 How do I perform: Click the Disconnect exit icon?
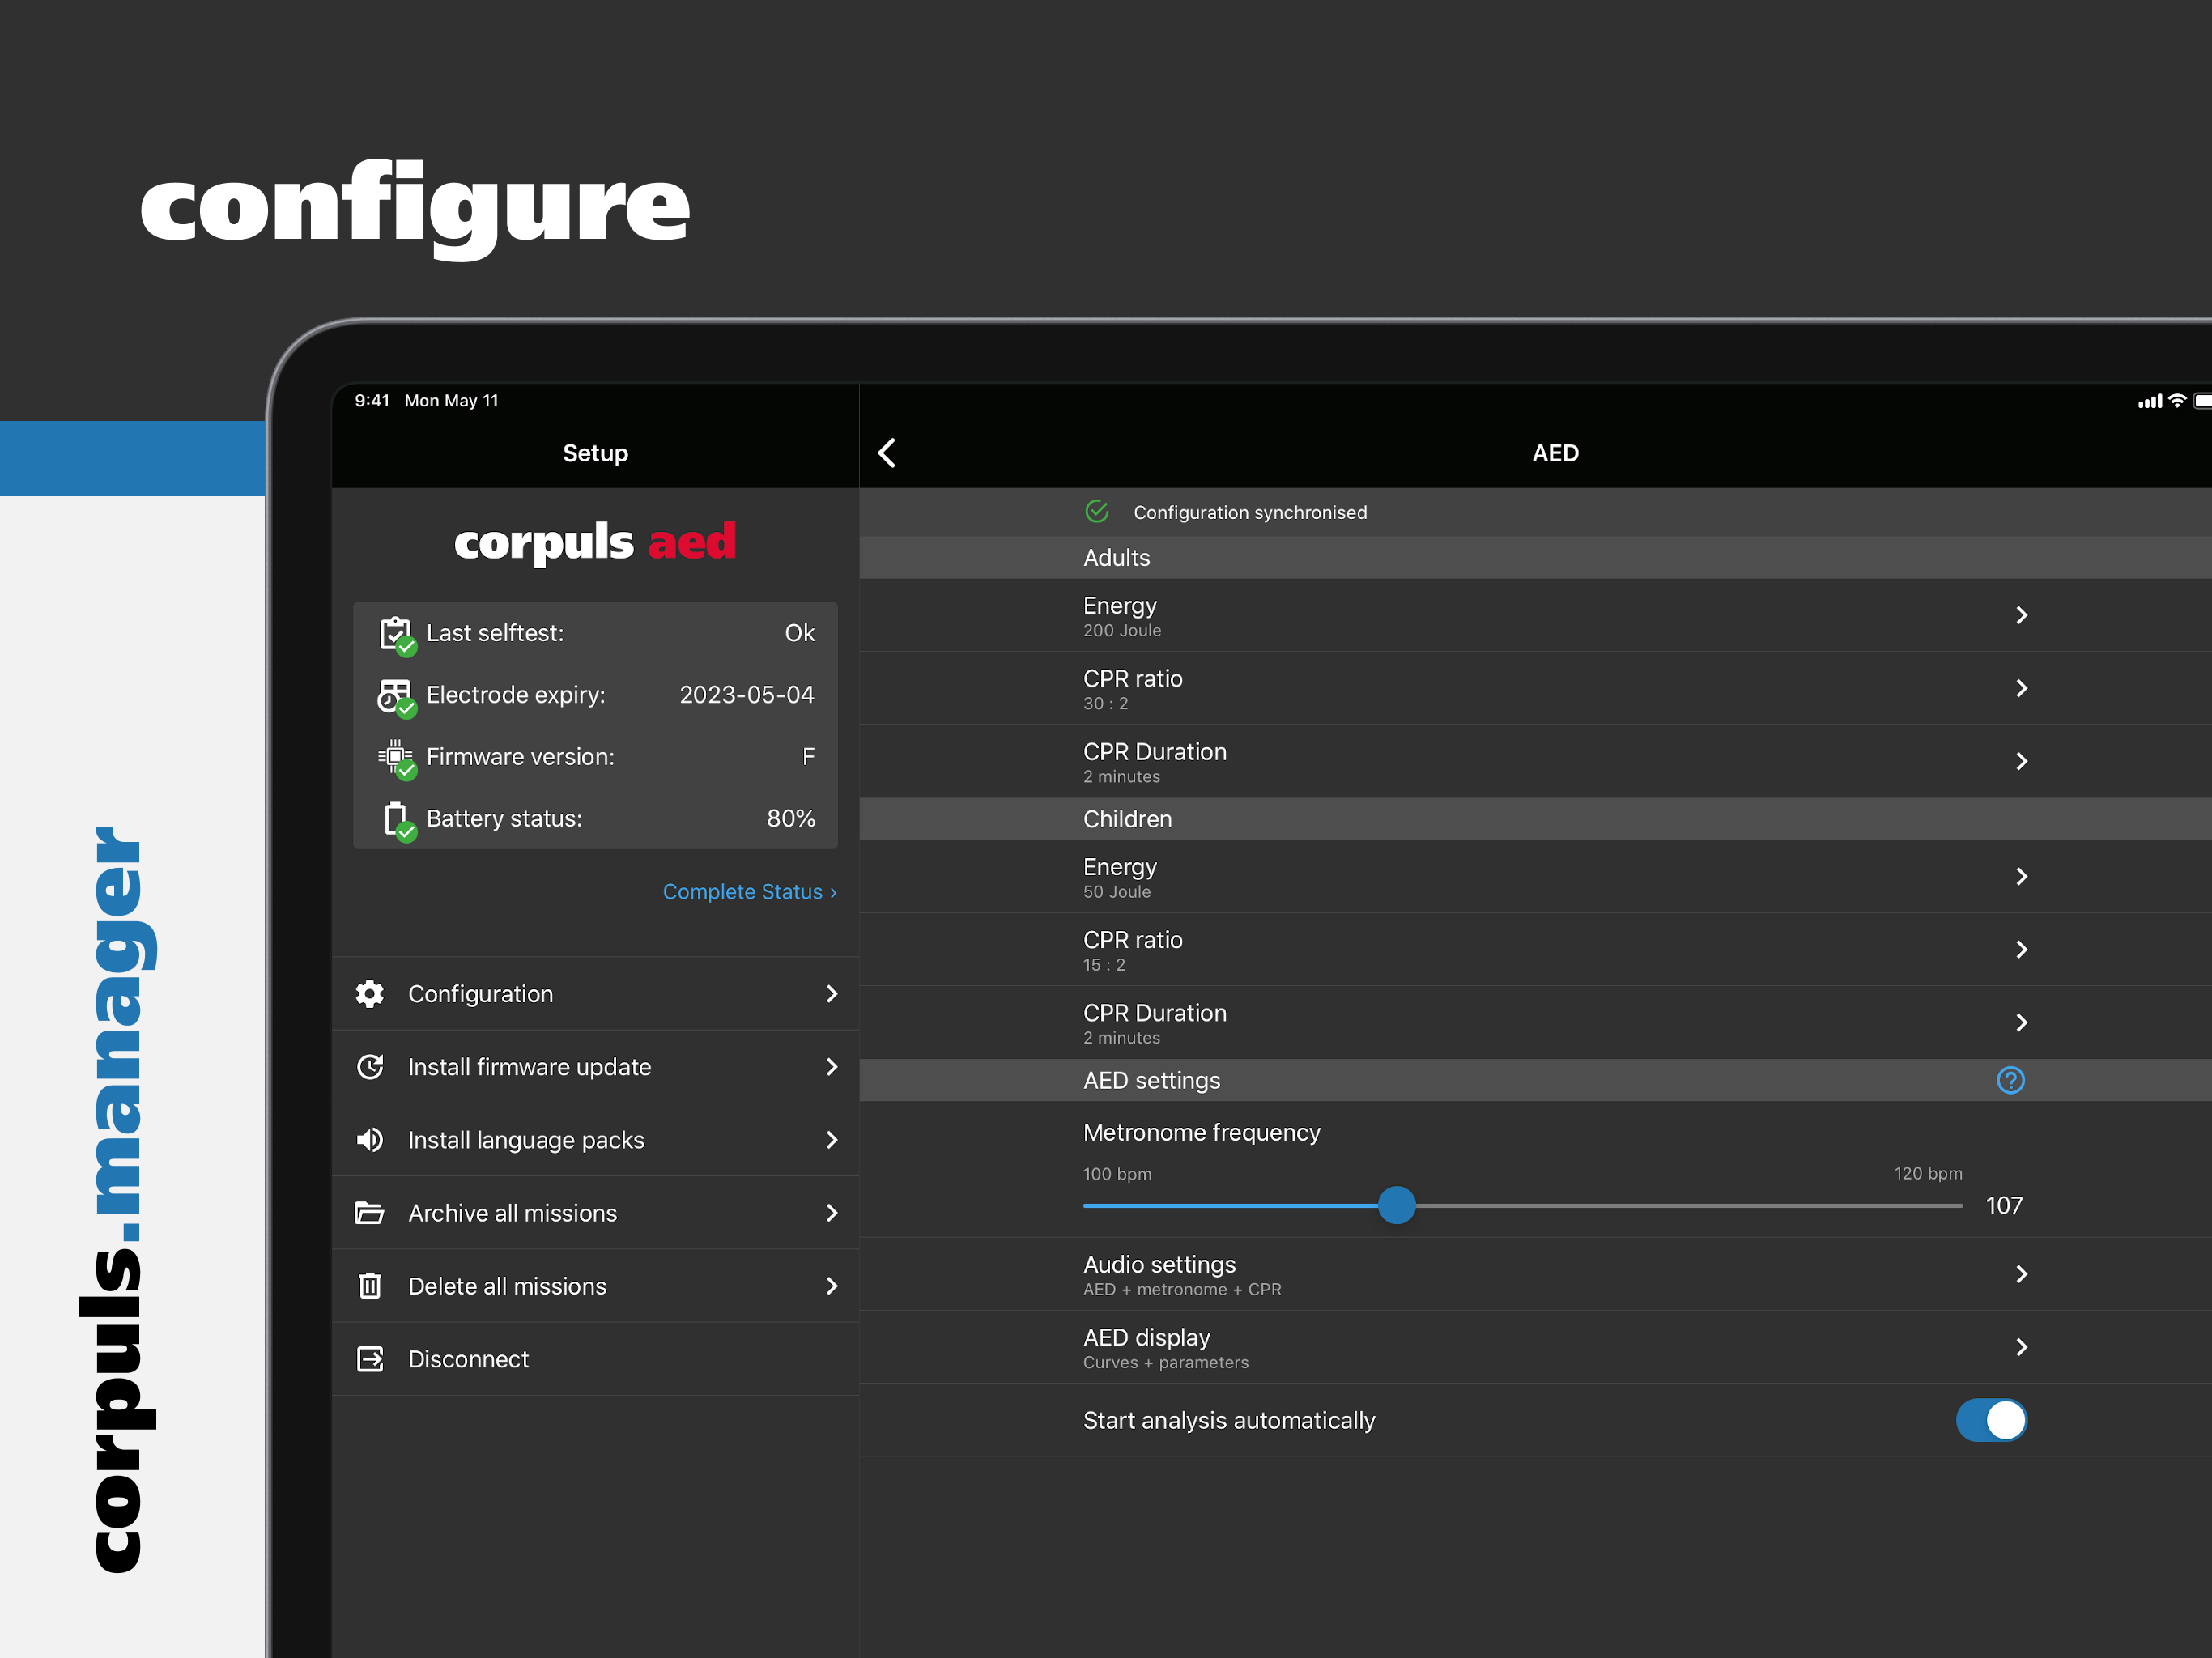tap(370, 1359)
